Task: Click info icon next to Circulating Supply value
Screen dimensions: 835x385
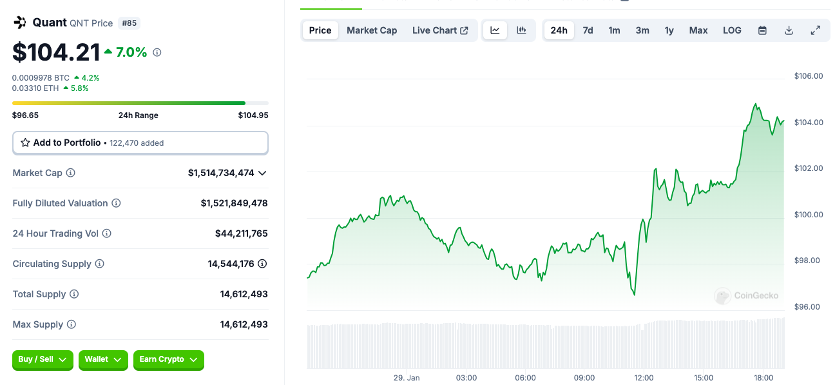Action: pyautogui.click(x=262, y=264)
